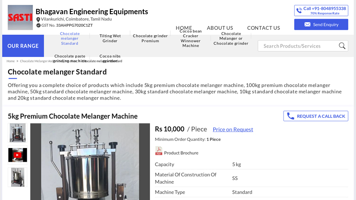Click in the Search Products/Services field

coord(298,46)
